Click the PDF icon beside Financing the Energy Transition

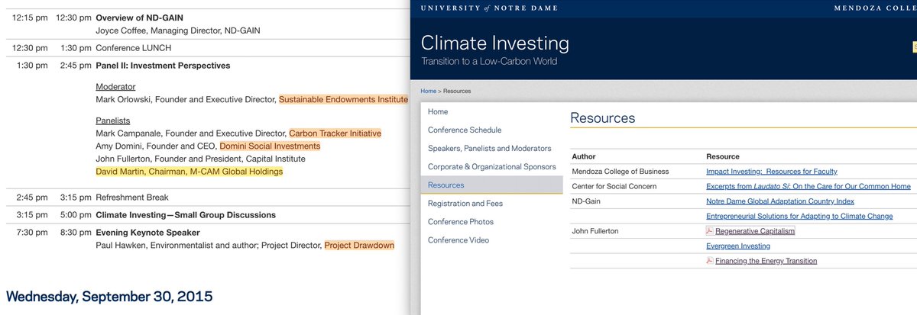click(710, 261)
